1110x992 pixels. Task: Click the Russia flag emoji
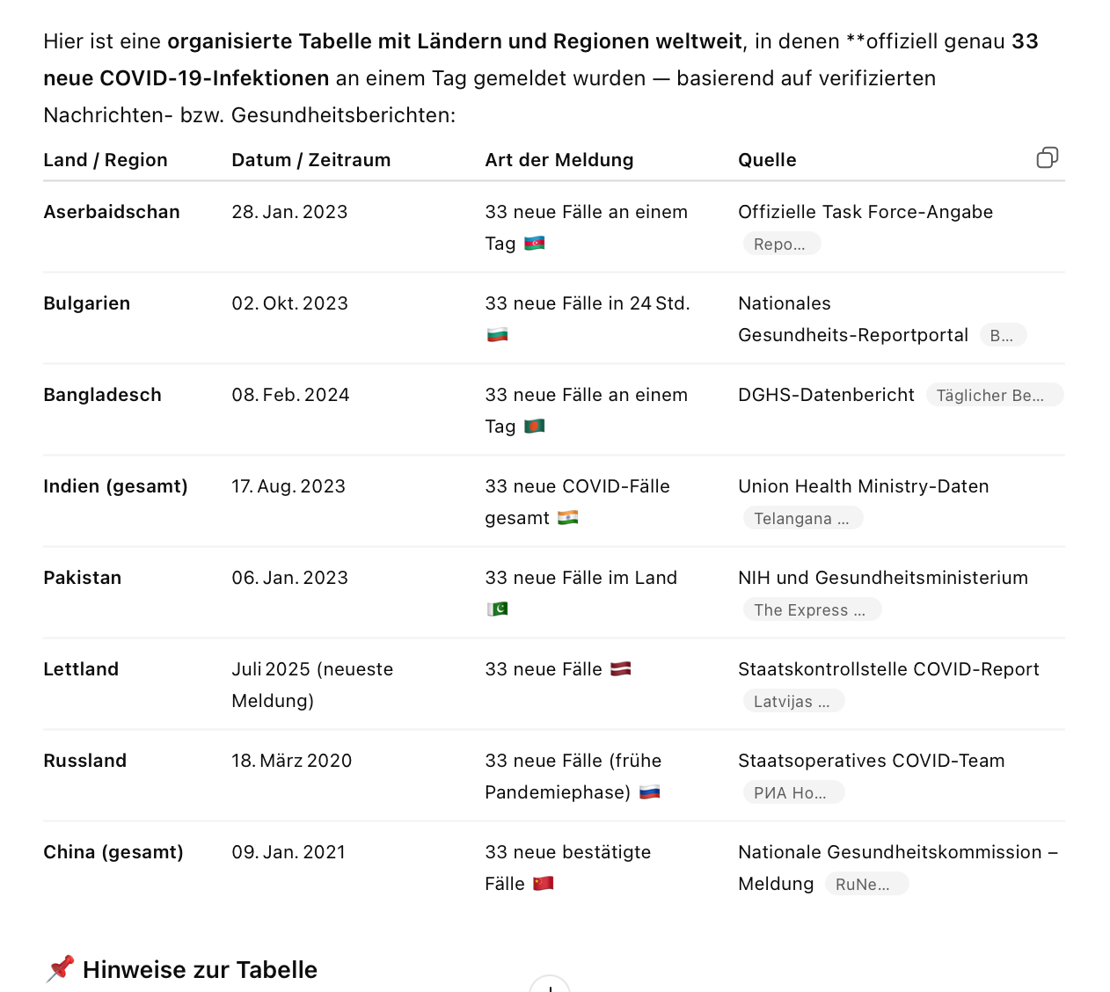pyautogui.click(x=650, y=792)
